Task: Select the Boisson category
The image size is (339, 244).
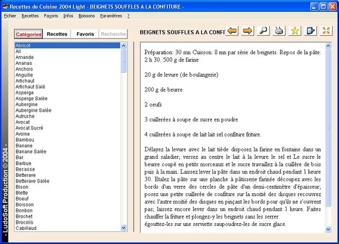Action: pyautogui.click(x=67, y=204)
